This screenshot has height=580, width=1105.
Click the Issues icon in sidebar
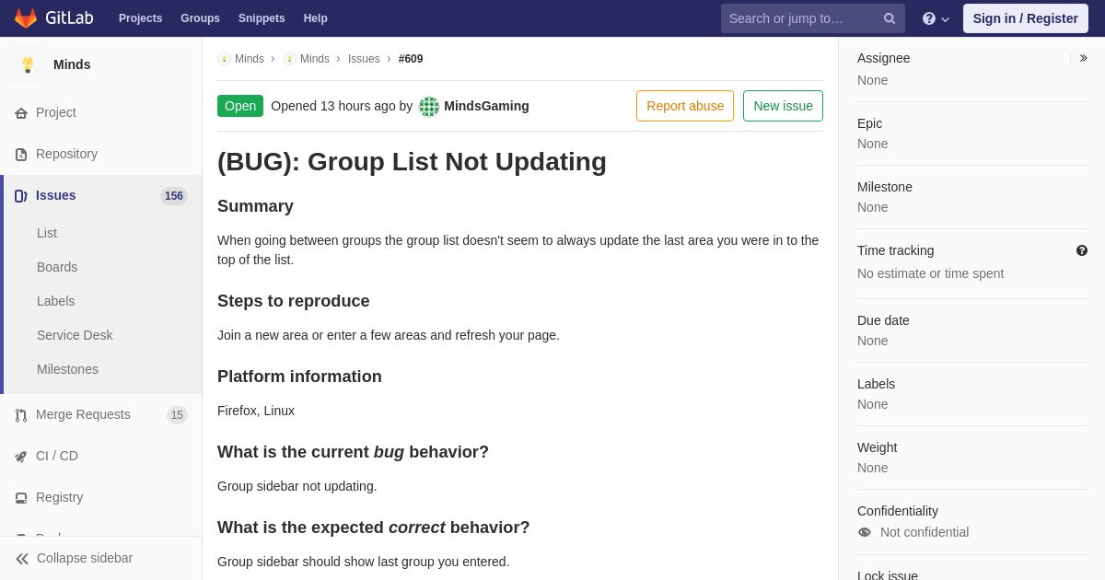[x=21, y=196]
